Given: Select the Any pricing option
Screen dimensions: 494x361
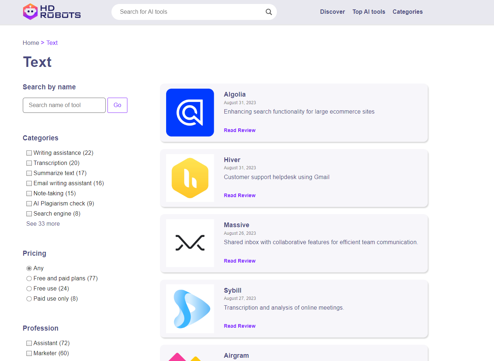Looking at the screenshot, I should 29,268.
